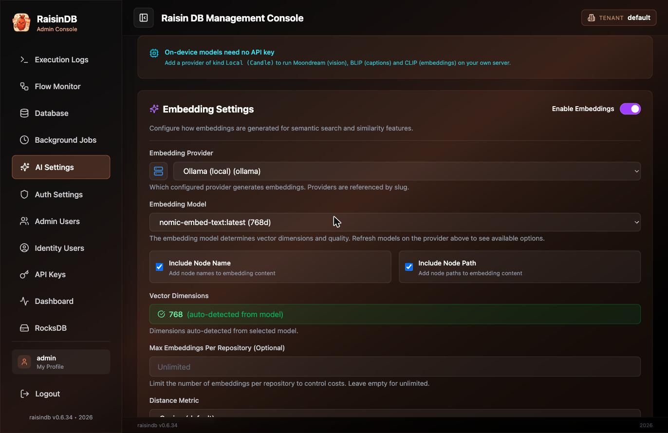Click the RaisinDB logo icon
The height and width of the screenshot is (433, 668).
tap(21, 23)
